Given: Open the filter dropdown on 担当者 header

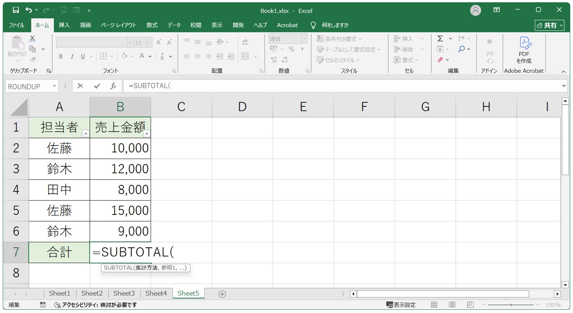Looking at the screenshot, I should click(85, 133).
